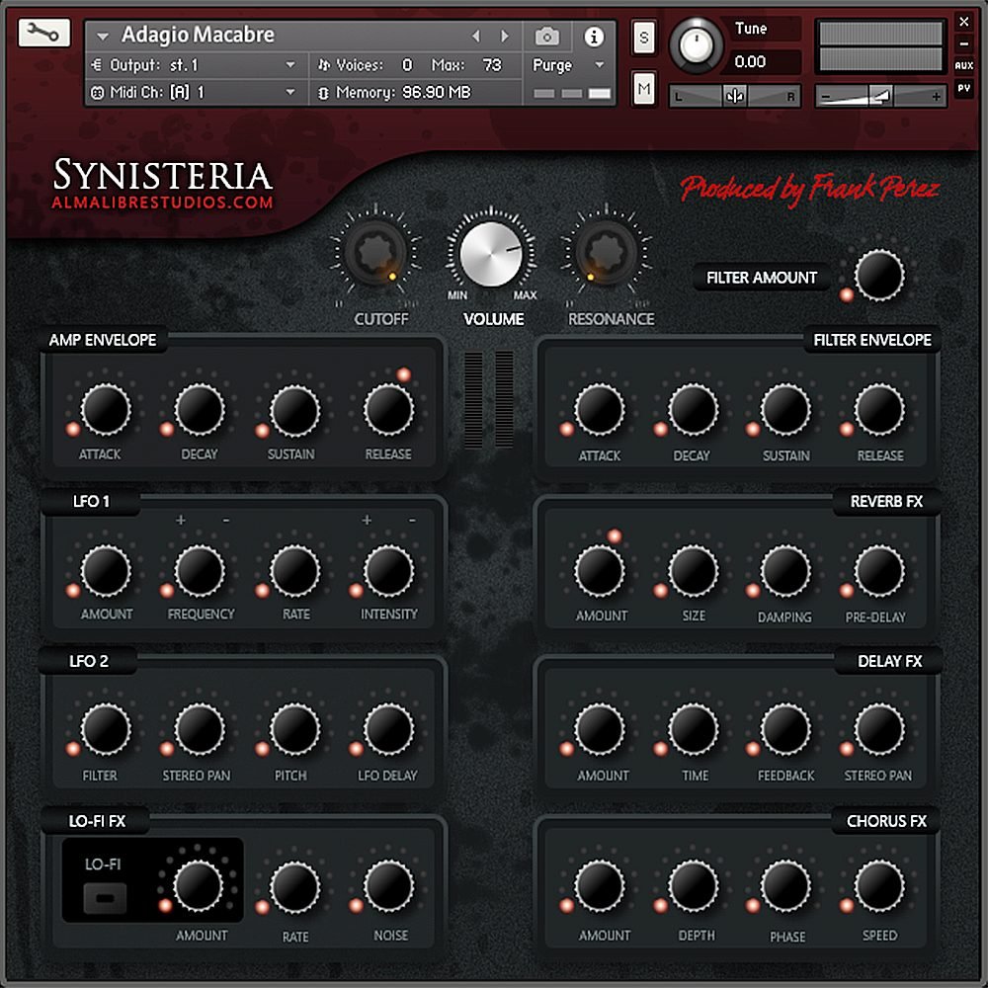Click the Delay Time knob
Viewport: 988px width, 988px height.
(693, 729)
